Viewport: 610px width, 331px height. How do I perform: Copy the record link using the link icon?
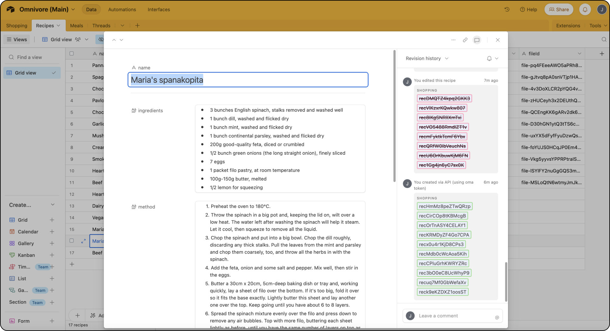[x=465, y=40]
